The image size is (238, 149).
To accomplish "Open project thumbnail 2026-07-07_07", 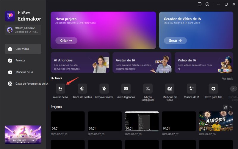I will click(179, 121).
